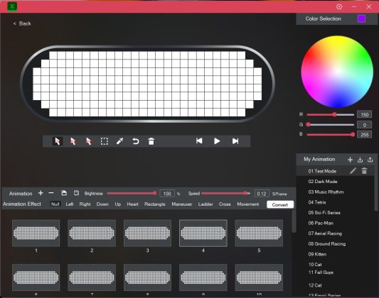
Task: Select frame thumbnail 3
Action: click(147, 233)
